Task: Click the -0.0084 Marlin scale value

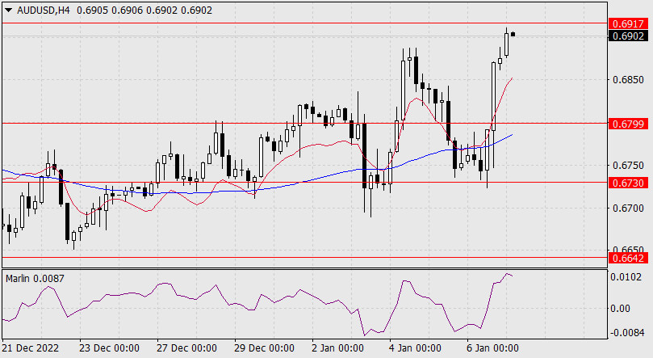Action: (626, 333)
